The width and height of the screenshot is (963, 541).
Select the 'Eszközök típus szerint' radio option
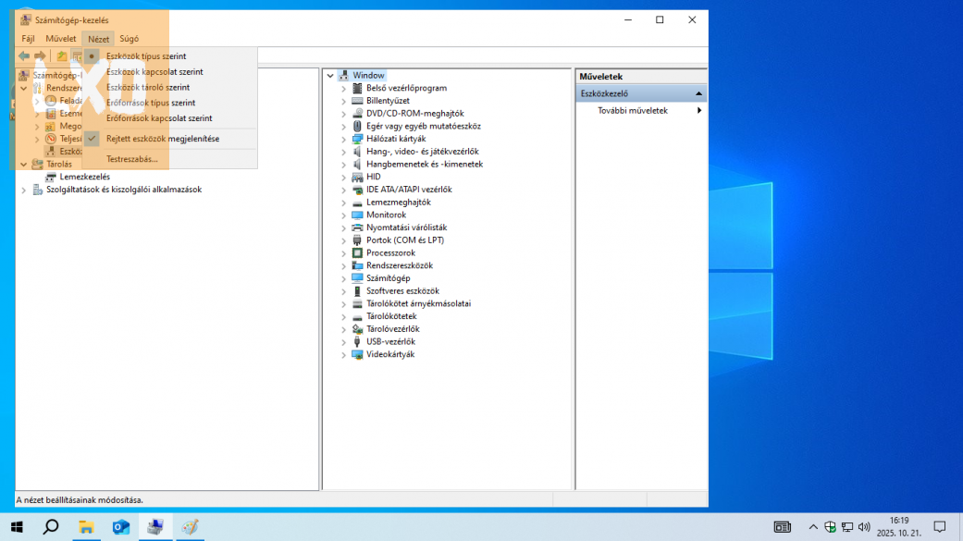pos(146,56)
